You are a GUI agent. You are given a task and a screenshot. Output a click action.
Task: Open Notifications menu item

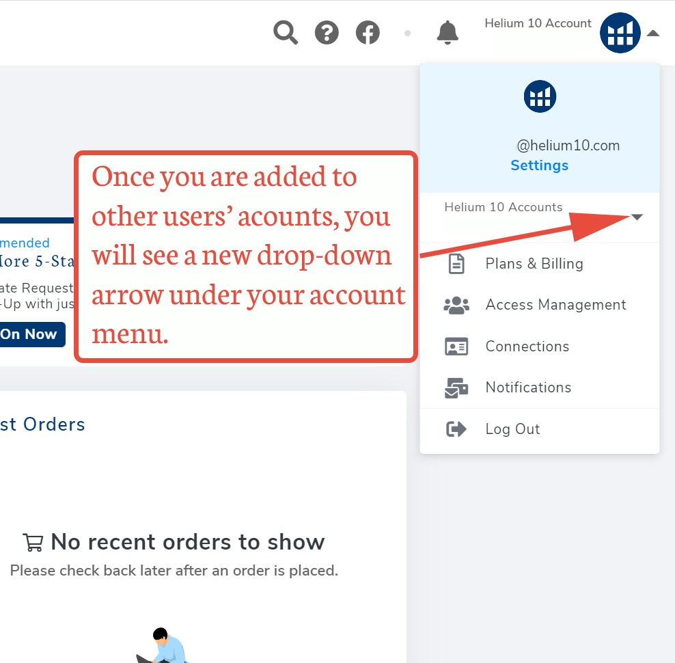[528, 388]
